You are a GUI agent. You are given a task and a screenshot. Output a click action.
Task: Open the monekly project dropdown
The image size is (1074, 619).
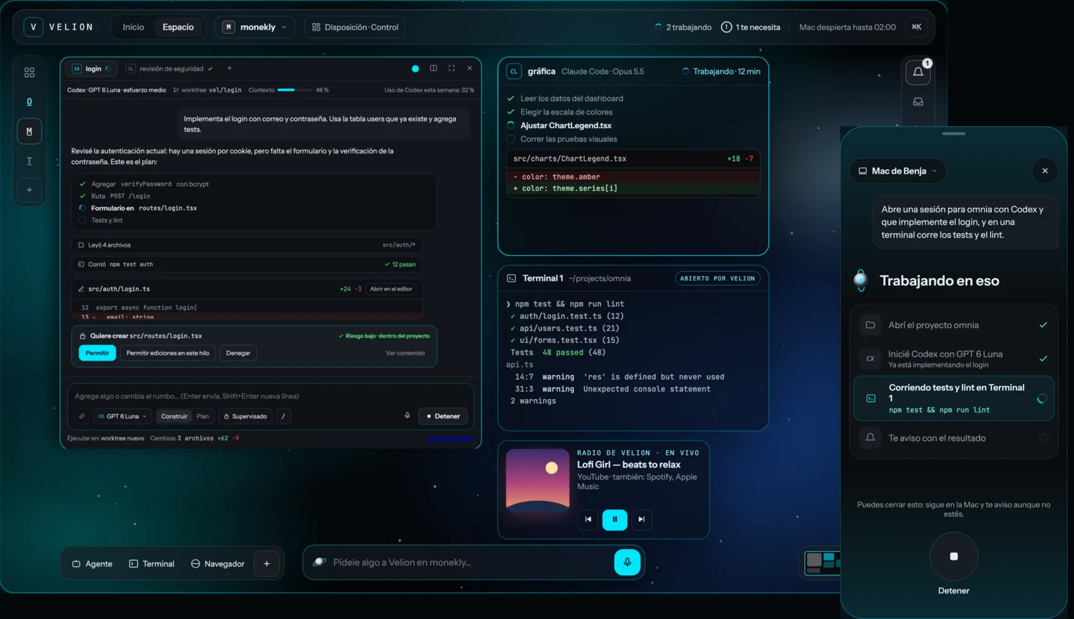[255, 27]
